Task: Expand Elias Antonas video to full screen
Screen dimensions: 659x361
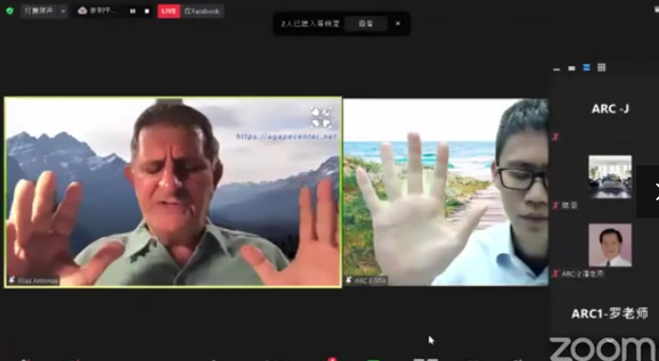Action: click(321, 118)
